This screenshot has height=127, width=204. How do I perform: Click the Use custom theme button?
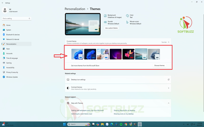[111, 28]
